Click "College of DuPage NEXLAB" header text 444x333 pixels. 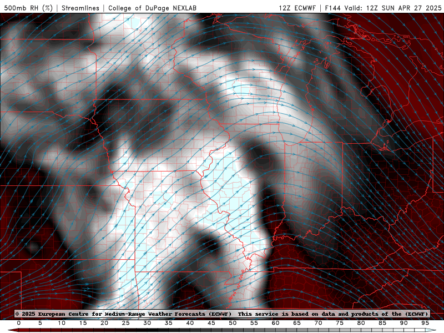152,8
